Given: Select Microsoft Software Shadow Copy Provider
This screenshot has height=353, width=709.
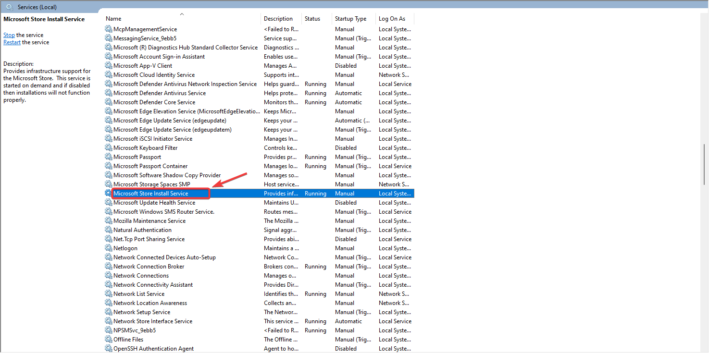Looking at the screenshot, I should (x=167, y=175).
